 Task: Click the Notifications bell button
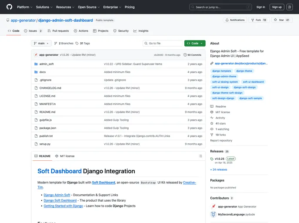click(235, 20)
